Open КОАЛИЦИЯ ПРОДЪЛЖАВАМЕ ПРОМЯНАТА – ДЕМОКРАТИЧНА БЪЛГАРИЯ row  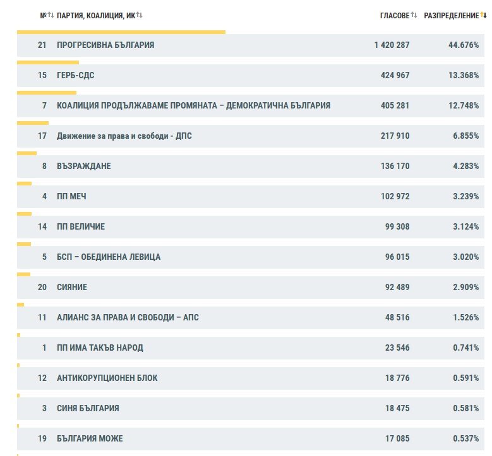click(x=250, y=105)
